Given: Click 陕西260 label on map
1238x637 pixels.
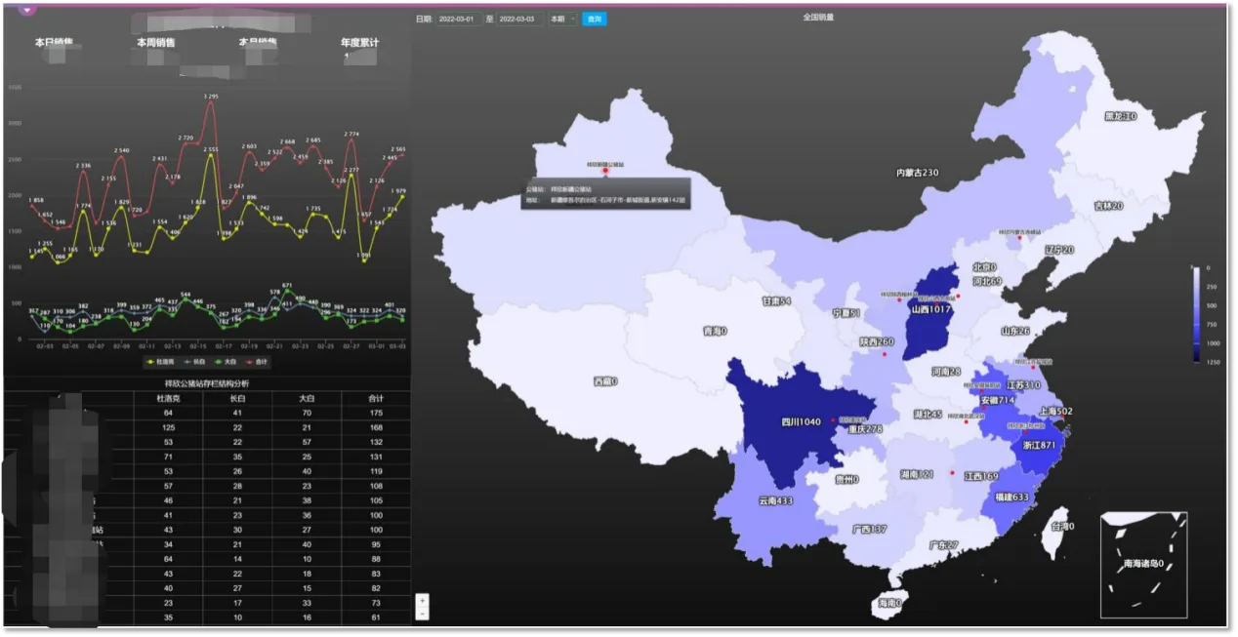Looking at the screenshot, I should pos(877,342).
